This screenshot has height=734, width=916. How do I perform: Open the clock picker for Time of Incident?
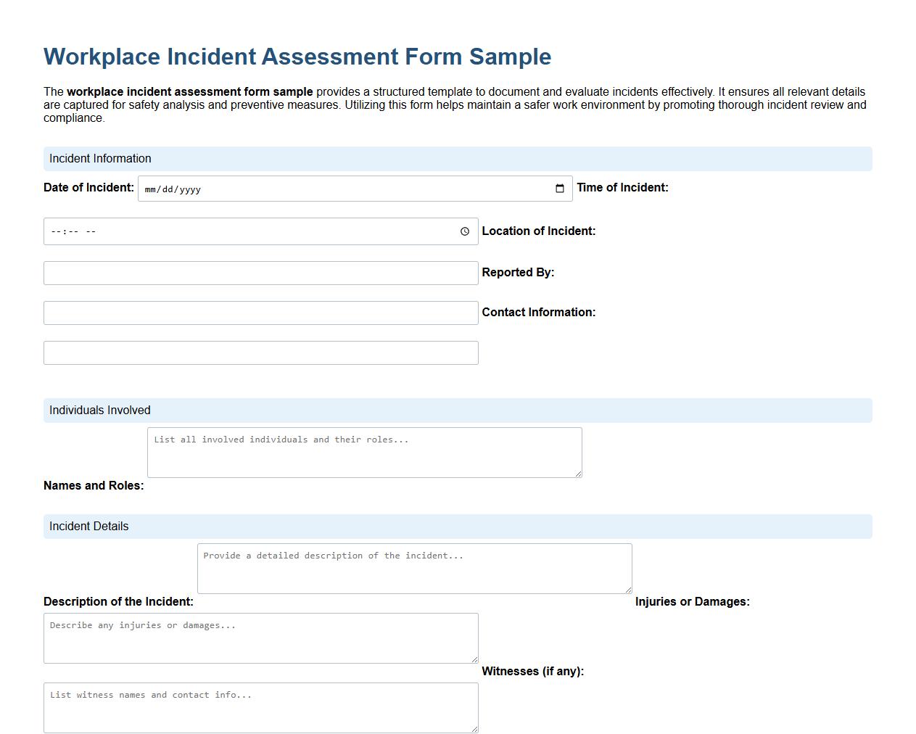[465, 231]
